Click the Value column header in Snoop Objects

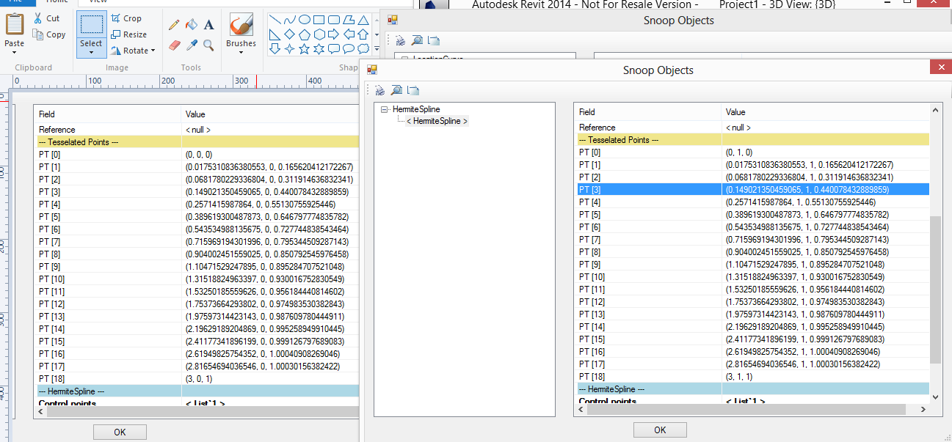825,112
